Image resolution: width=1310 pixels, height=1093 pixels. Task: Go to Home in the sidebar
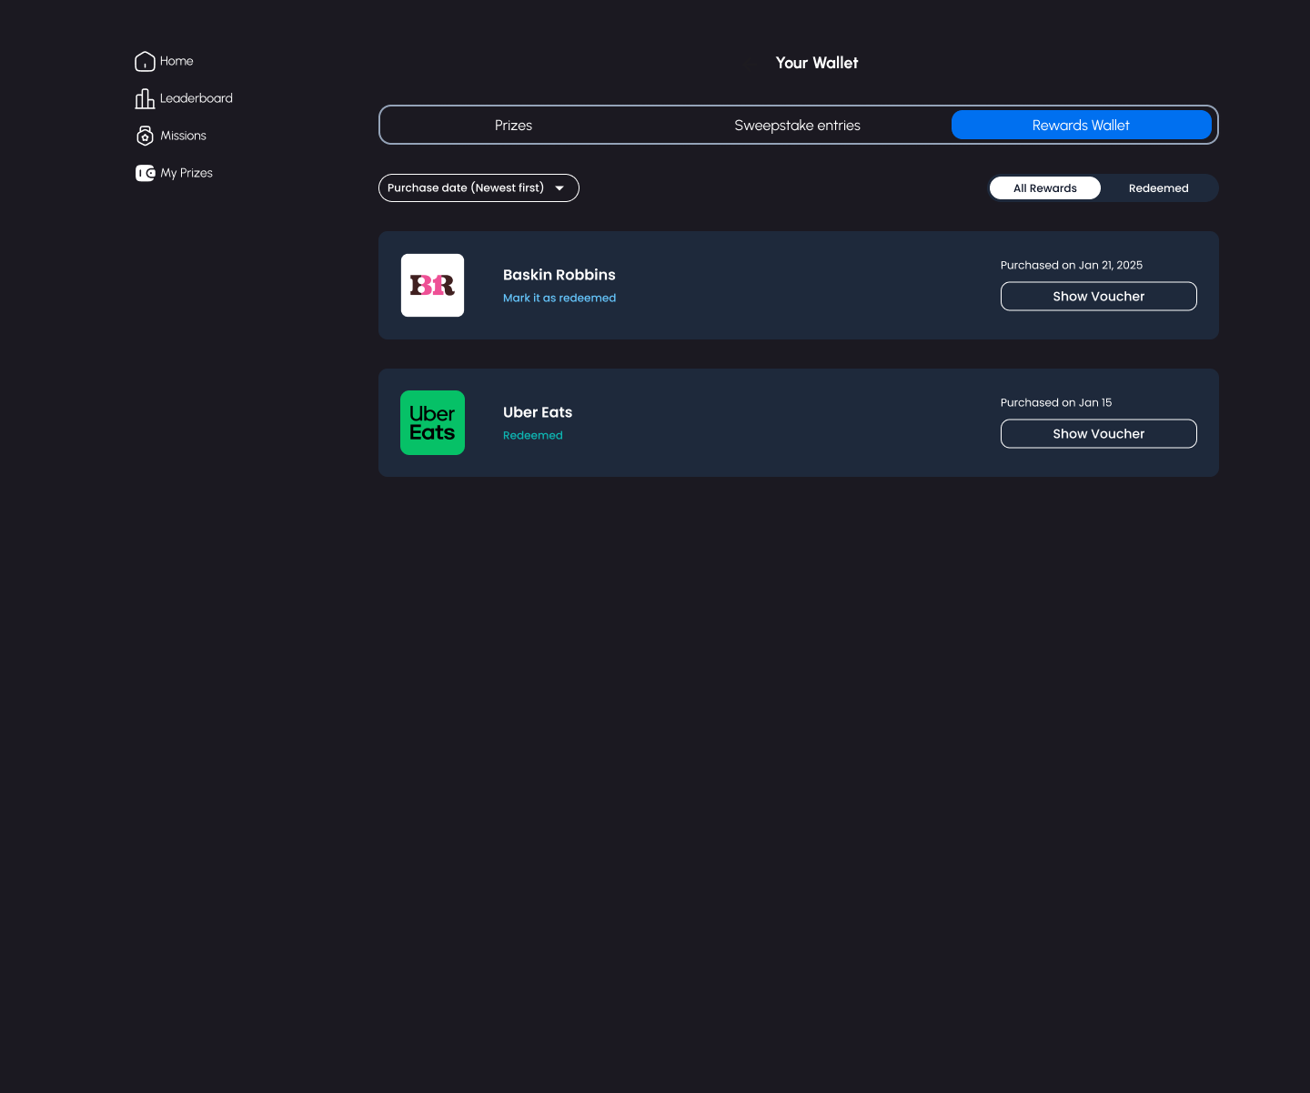coord(165,61)
